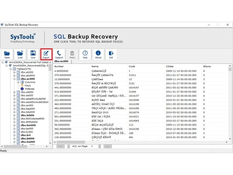Click the Export toolbar icon

46,55
